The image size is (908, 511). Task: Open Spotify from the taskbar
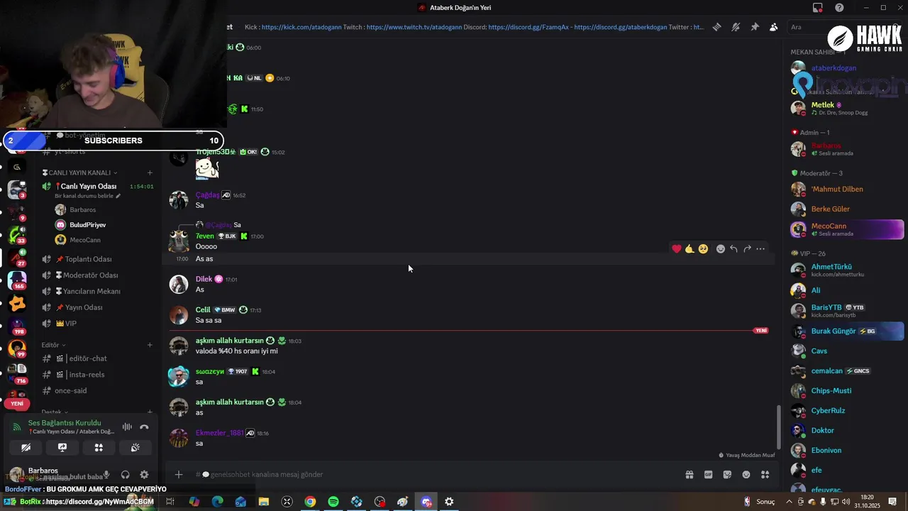(x=333, y=502)
